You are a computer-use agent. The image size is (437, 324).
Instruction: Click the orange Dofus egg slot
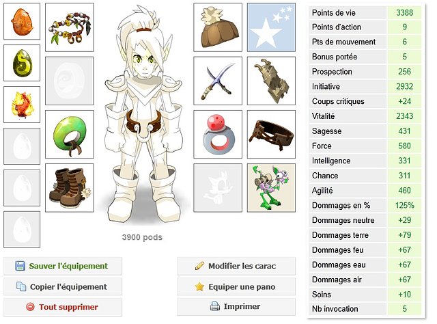click(22, 21)
